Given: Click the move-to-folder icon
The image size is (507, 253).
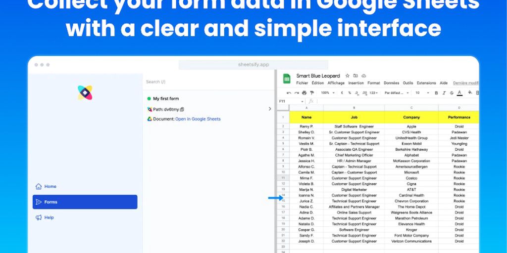Looking at the screenshot, I should [x=355, y=76].
